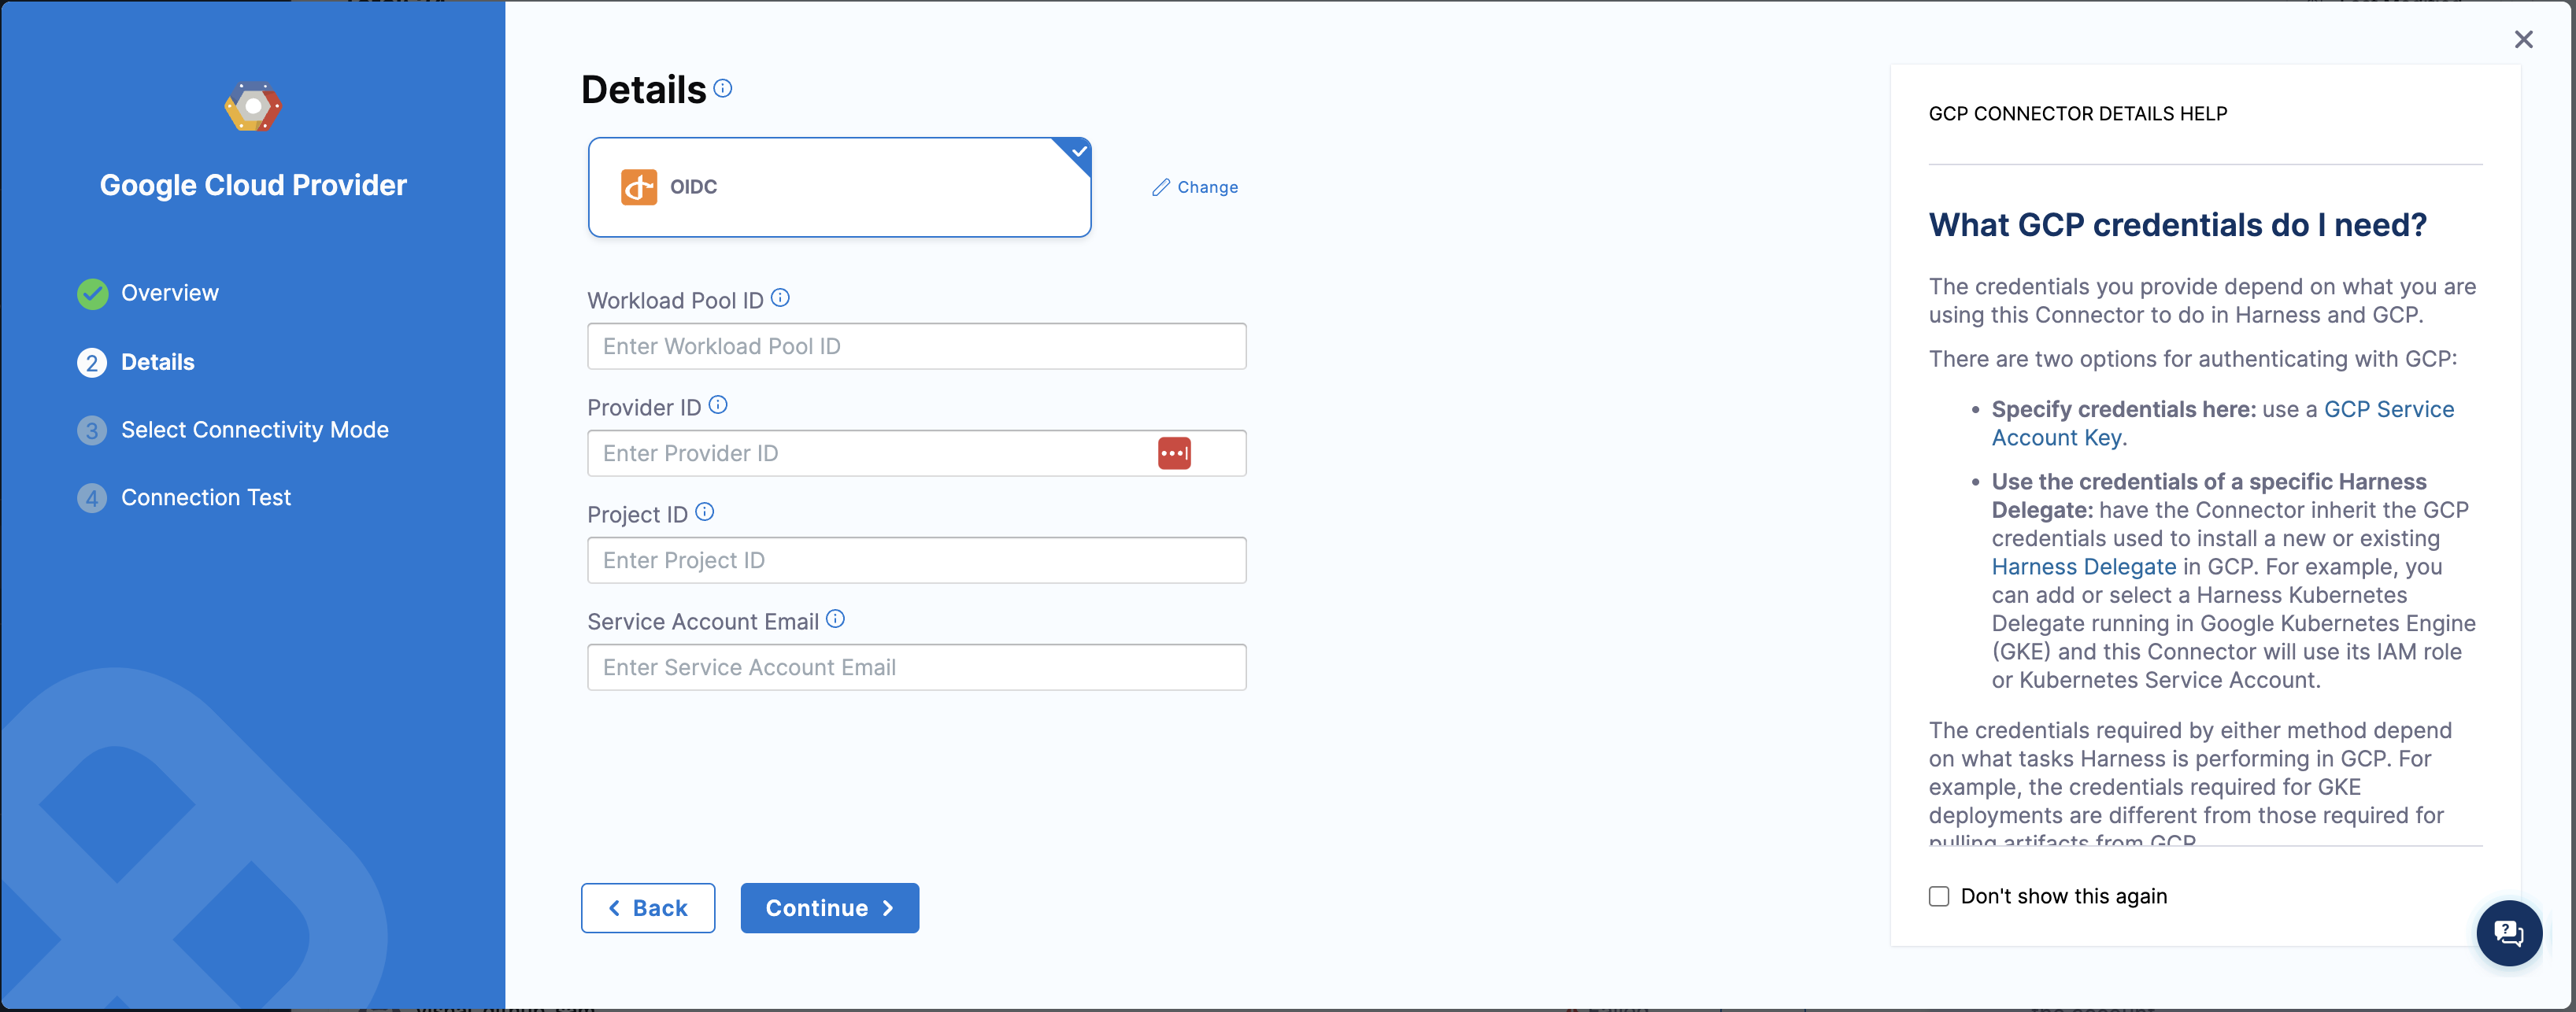This screenshot has height=1012, width=2576.
Task: Click the Project ID info icon
Action: (705, 512)
